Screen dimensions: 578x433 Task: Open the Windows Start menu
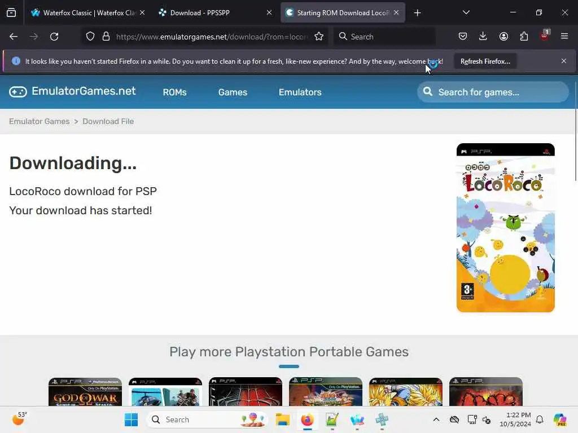tap(131, 419)
